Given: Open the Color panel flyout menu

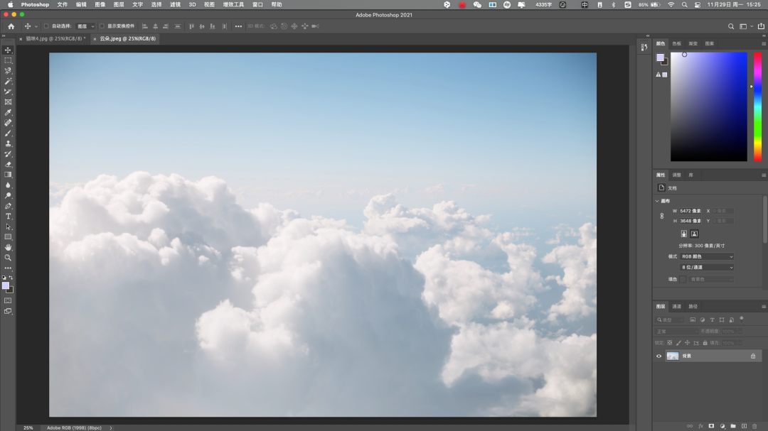Looking at the screenshot, I should 764,43.
